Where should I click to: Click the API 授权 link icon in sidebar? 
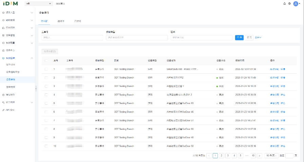coord(3,110)
